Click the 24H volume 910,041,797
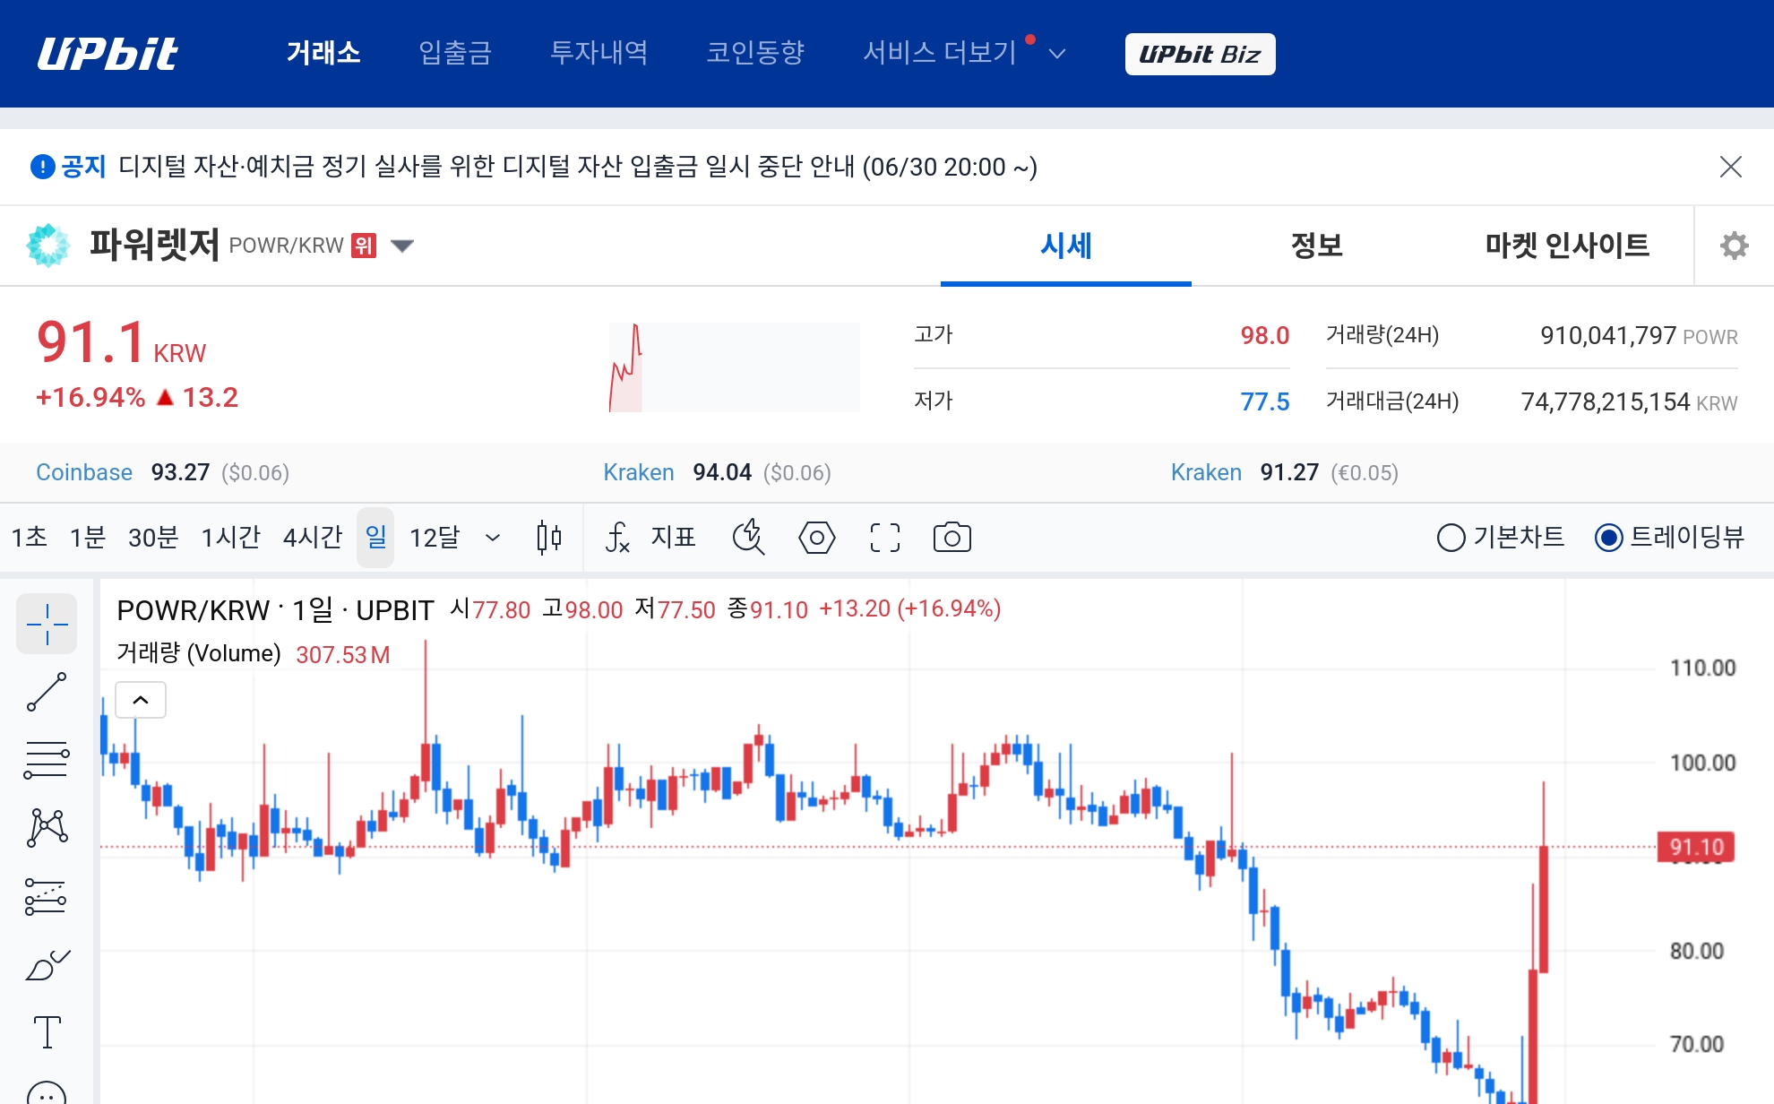 click(x=1608, y=335)
